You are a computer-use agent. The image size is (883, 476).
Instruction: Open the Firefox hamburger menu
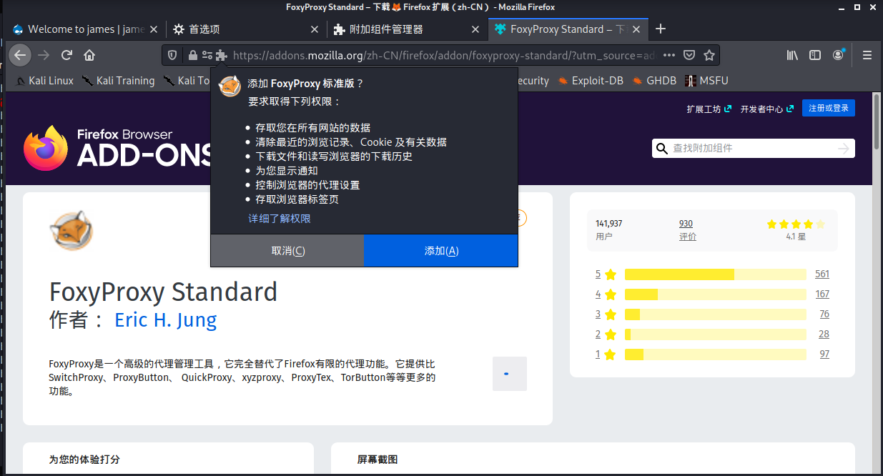867,55
